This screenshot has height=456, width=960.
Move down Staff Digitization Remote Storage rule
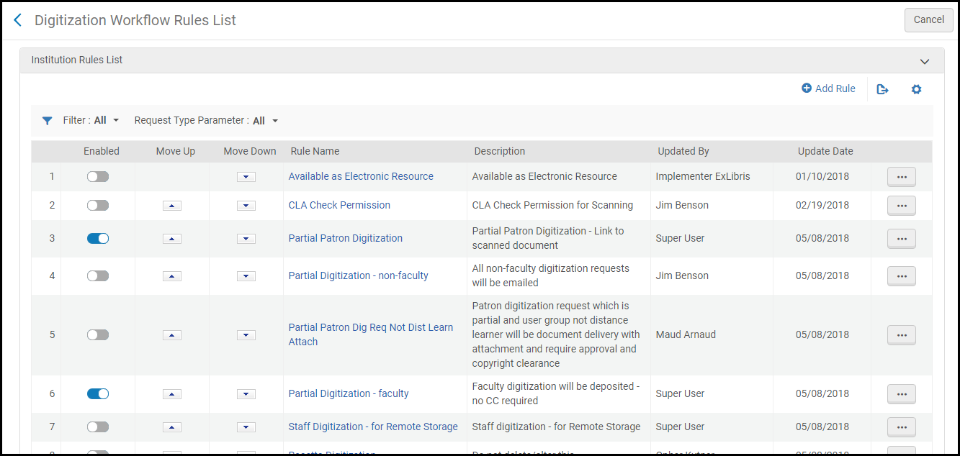pyautogui.click(x=246, y=427)
